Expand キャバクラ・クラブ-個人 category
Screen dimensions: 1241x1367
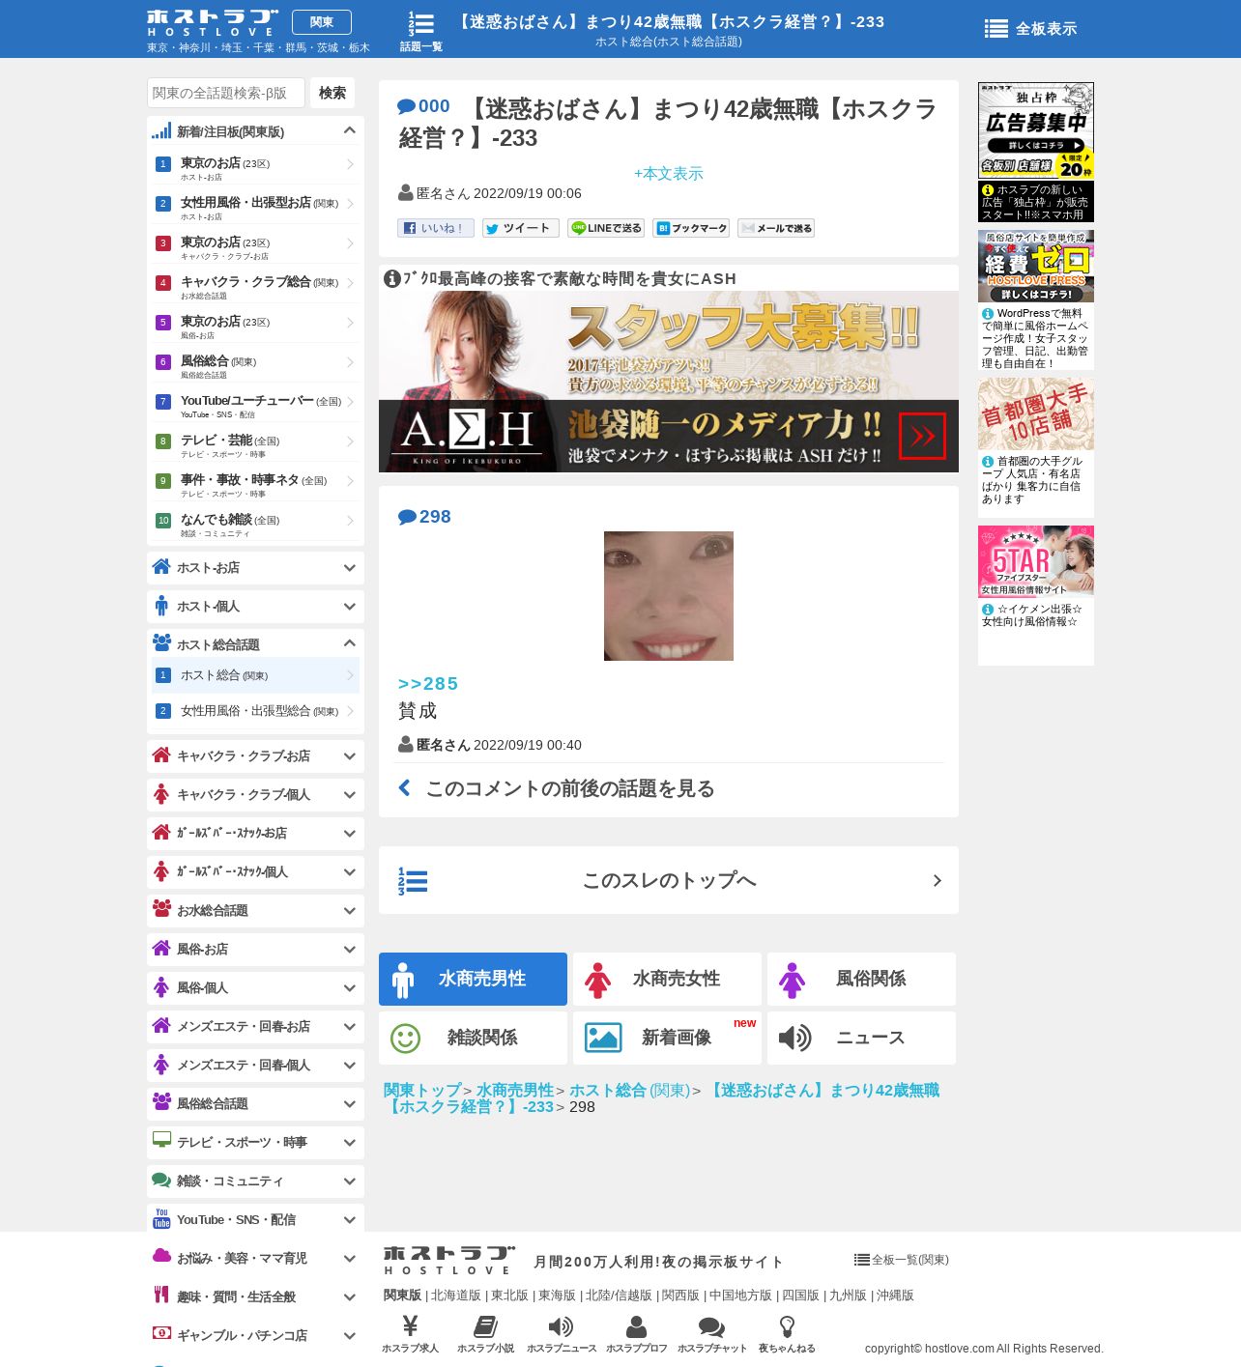pos(349,795)
